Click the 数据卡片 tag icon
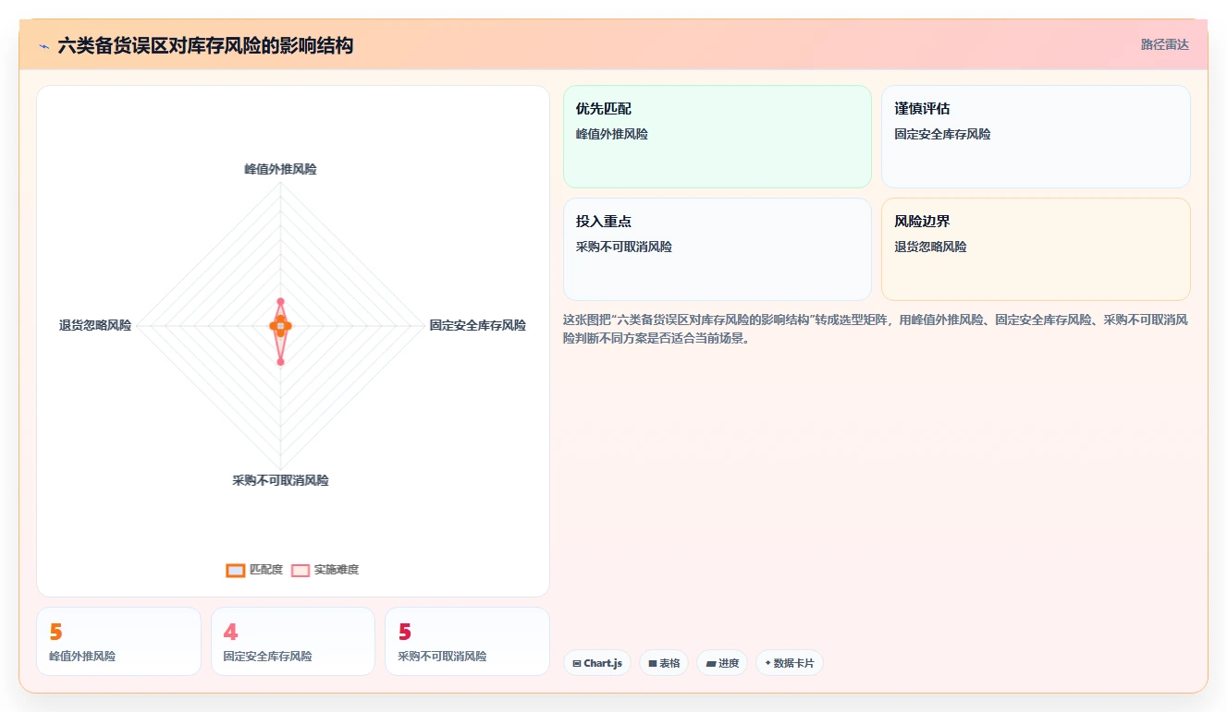The height and width of the screenshot is (712, 1227). 767,663
